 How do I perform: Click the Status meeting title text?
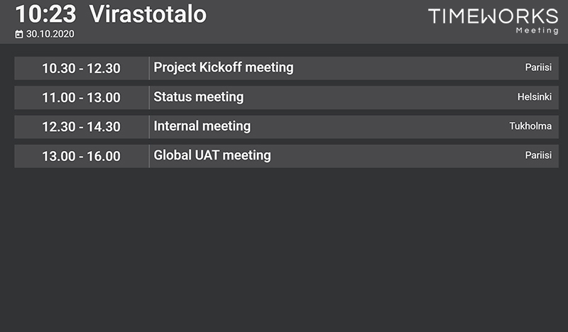tap(199, 97)
